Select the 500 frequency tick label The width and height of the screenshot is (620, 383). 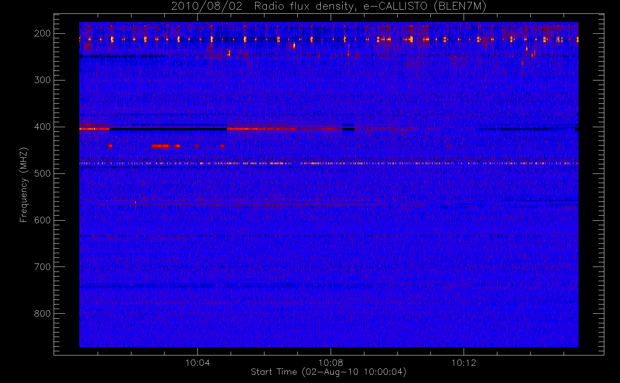point(42,173)
